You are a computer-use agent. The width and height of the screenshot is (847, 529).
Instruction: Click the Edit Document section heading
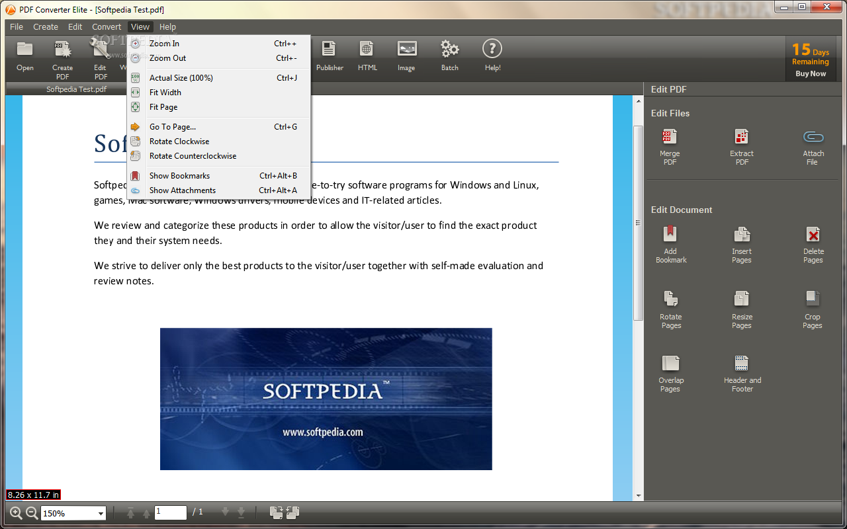(x=682, y=210)
